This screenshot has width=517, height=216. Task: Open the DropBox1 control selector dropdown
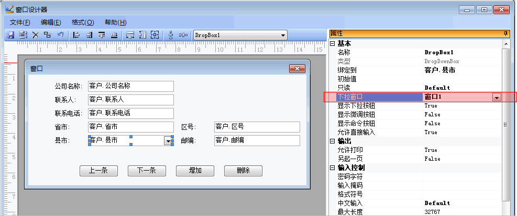[x=283, y=35]
